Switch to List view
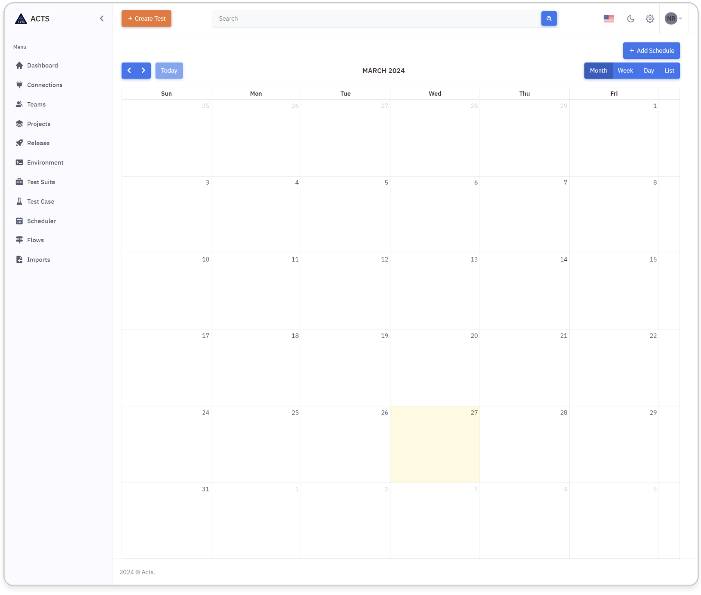This screenshot has width=701, height=595. pyautogui.click(x=670, y=70)
